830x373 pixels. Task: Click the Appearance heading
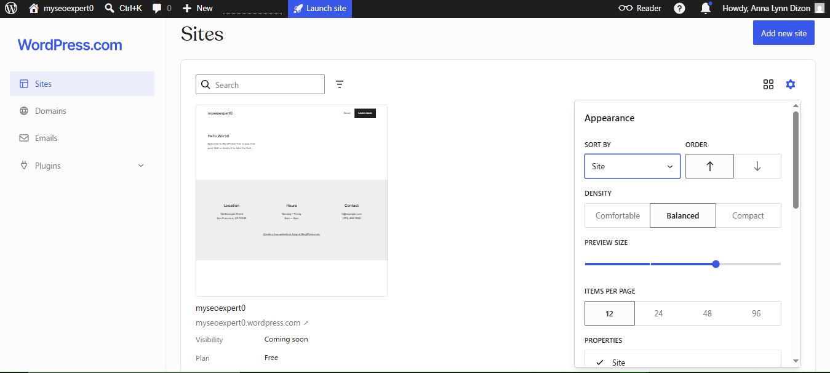tap(609, 118)
